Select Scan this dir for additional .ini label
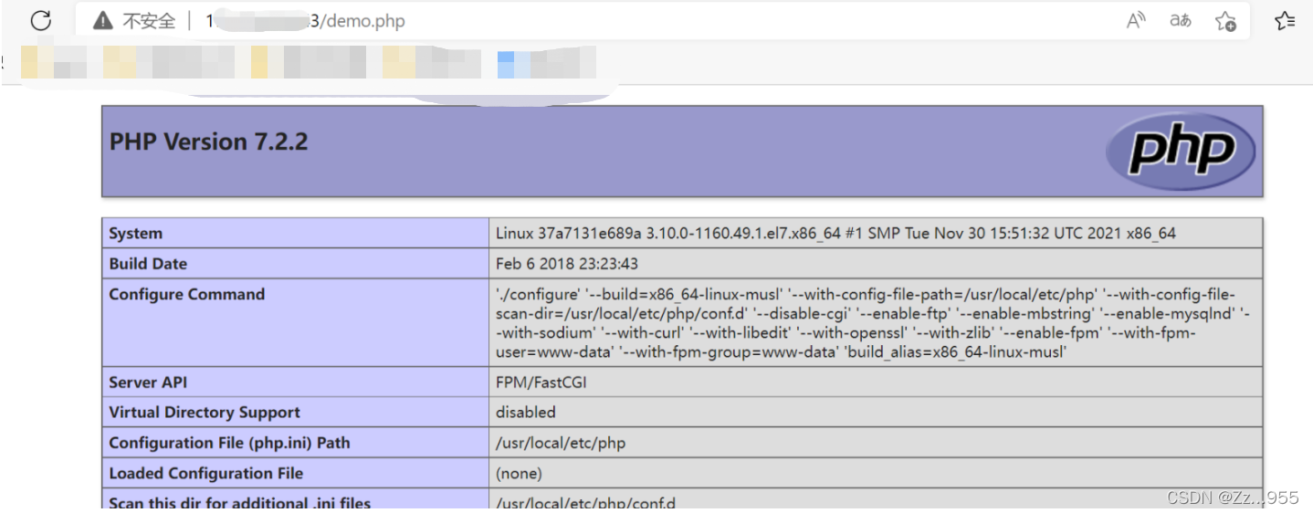The width and height of the screenshot is (1313, 513). click(x=240, y=502)
